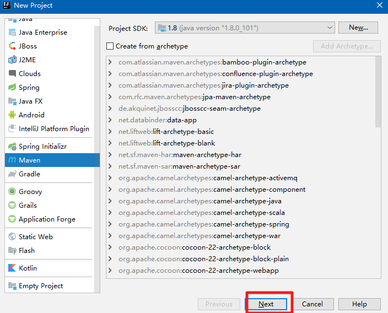Click the Spring green leaf icon
This screenshot has width=388, height=313.
[x=12, y=88]
